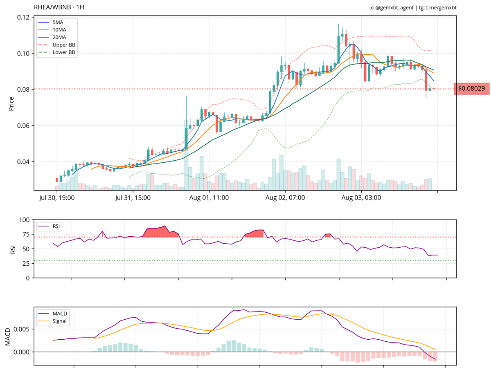Click the Jul 31, 15:00 axis label
Image resolution: width=491 pixels, height=372 pixels.
(x=133, y=198)
